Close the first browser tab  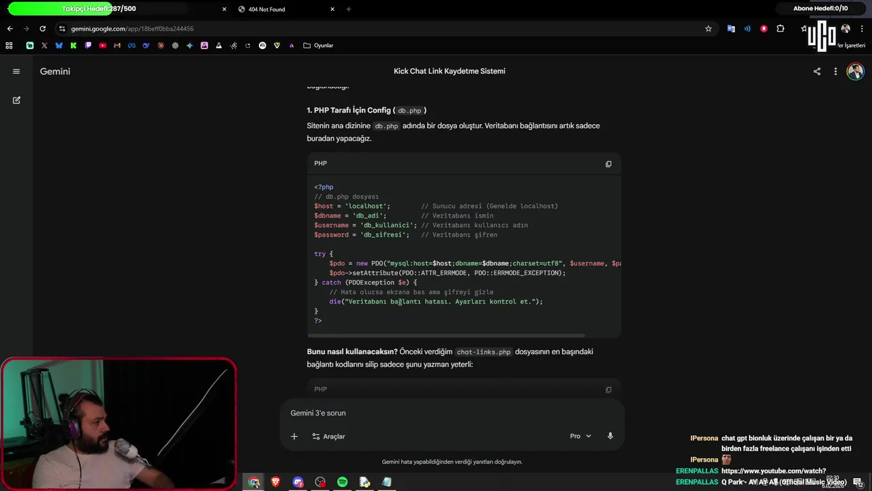click(224, 10)
